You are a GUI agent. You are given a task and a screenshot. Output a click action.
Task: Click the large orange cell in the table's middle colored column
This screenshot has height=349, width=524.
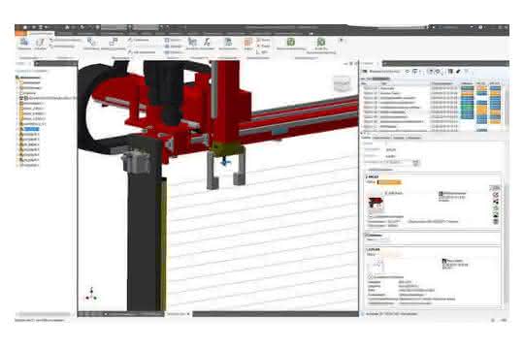coord(481,110)
